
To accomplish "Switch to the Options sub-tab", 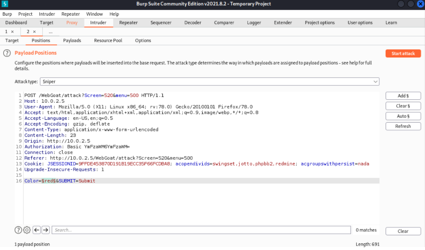I will (x=143, y=41).
